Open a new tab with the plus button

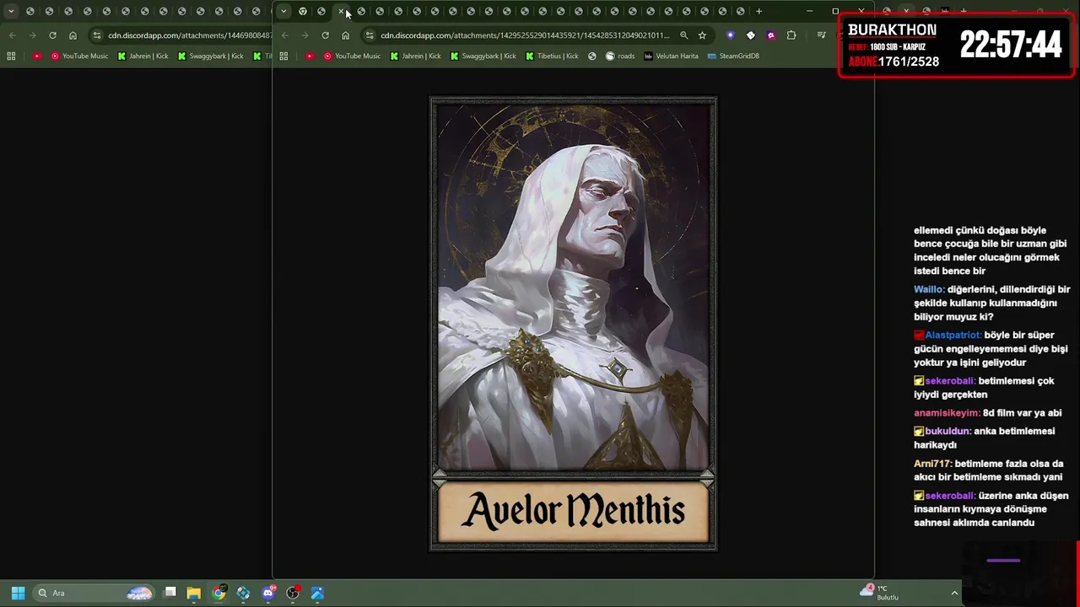759,11
